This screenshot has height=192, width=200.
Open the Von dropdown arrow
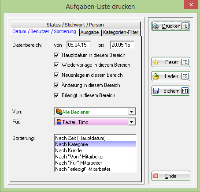click(x=132, y=112)
